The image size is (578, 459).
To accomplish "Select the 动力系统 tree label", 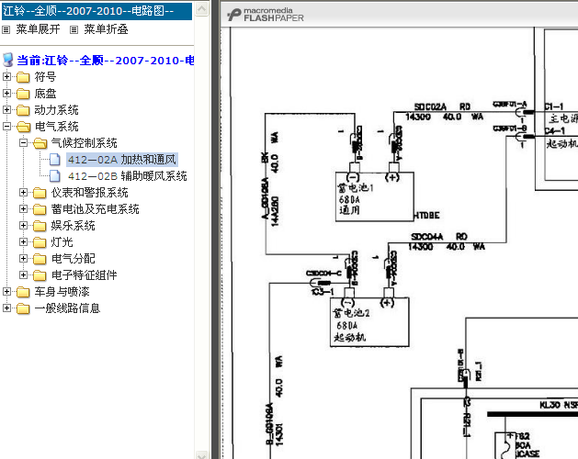I will [56, 110].
